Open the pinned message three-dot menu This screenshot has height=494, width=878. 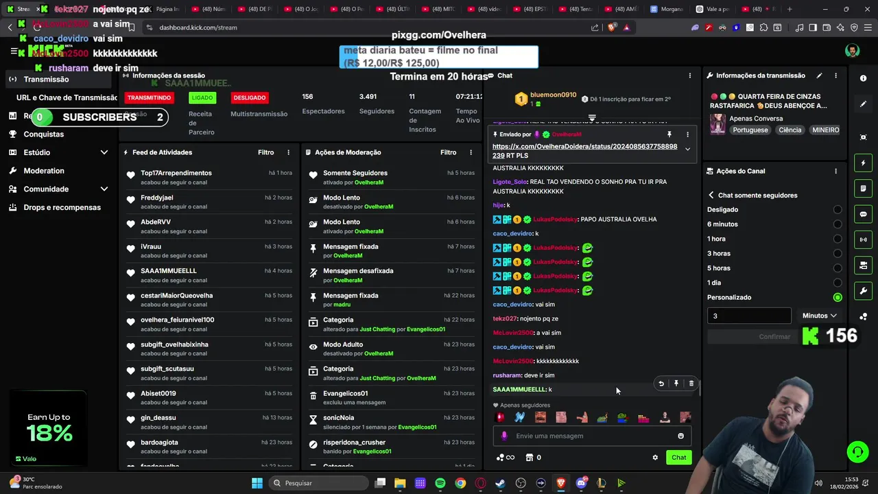[687, 134]
